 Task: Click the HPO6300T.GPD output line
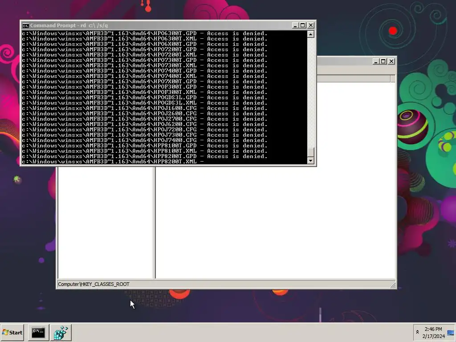[145, 33]
